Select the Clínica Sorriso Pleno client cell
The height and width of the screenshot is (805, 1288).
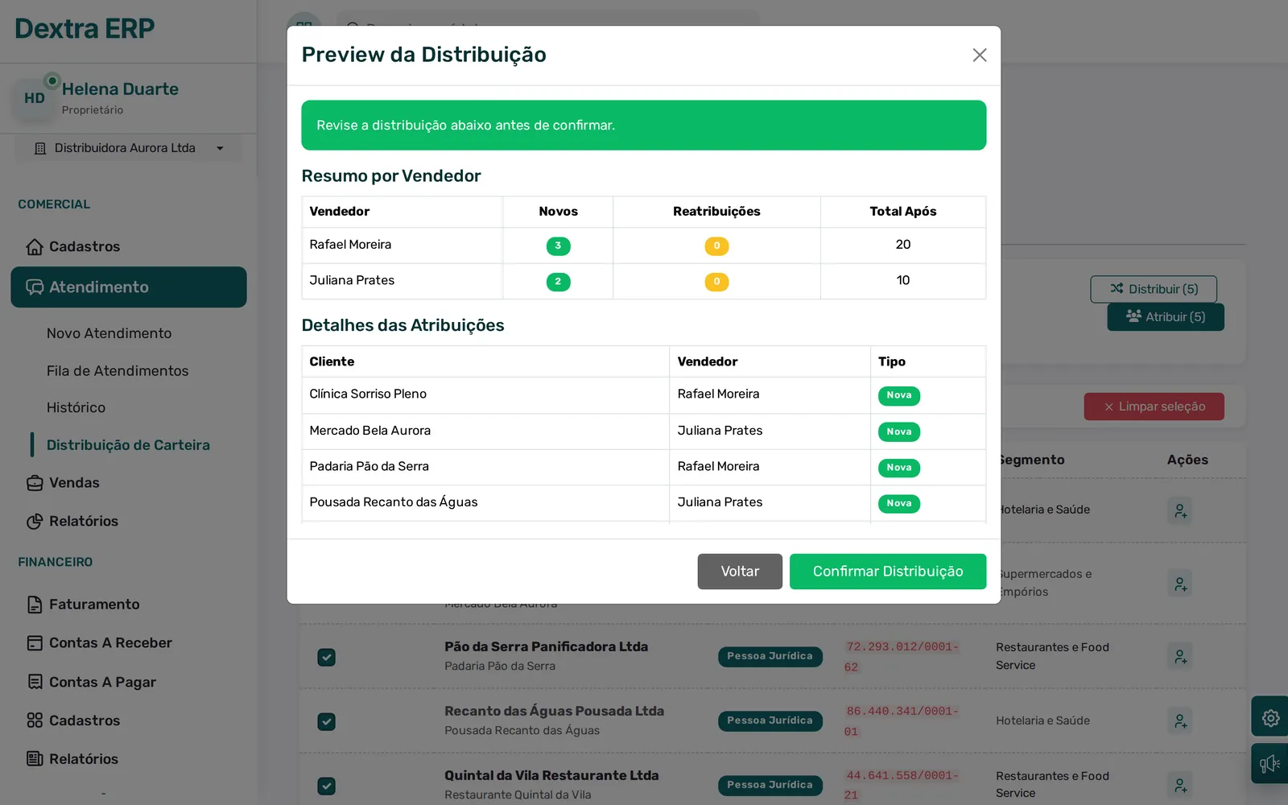click(485, 394)
